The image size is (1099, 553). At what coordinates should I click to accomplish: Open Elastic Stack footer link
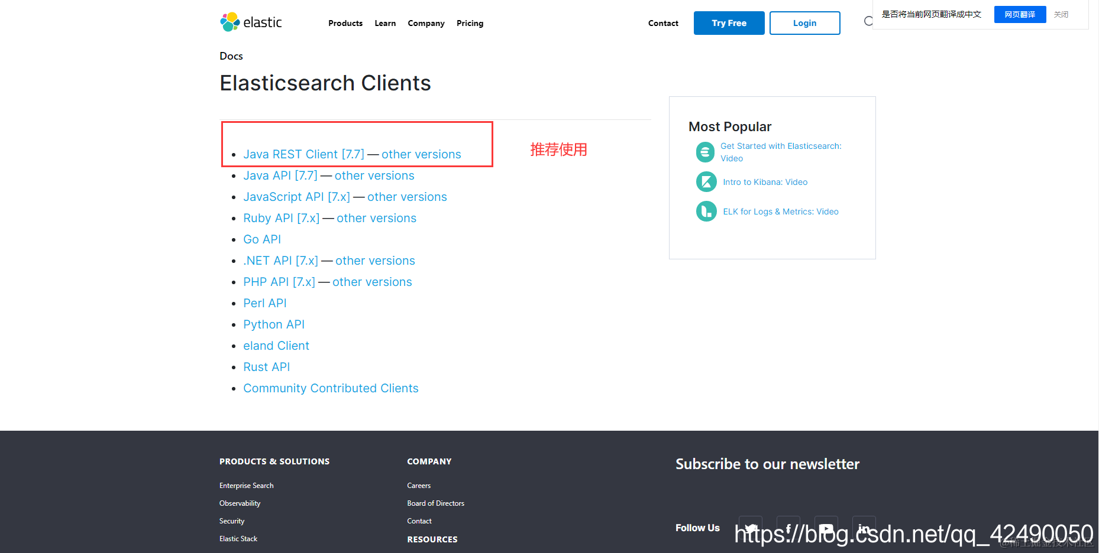point(238,539)
